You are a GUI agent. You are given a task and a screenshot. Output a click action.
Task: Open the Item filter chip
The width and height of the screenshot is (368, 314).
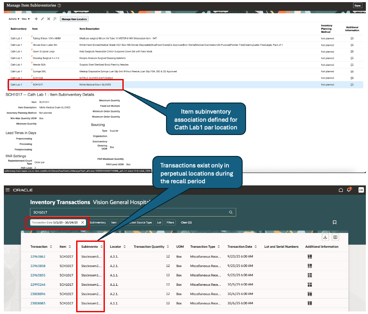tap(114, 223)
